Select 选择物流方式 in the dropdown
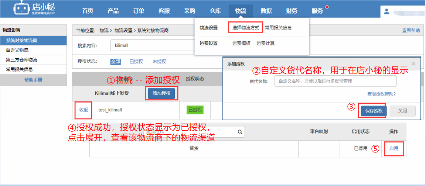 pos(246,28)
